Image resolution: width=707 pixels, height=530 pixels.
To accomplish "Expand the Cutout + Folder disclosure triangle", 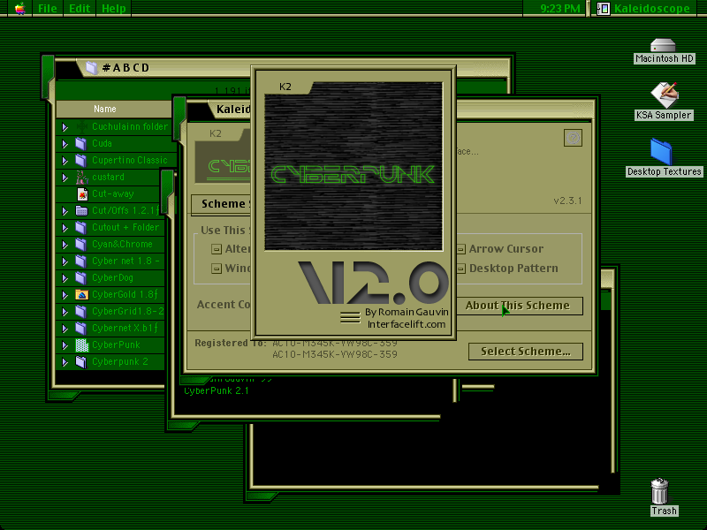I will click(65, 228).
